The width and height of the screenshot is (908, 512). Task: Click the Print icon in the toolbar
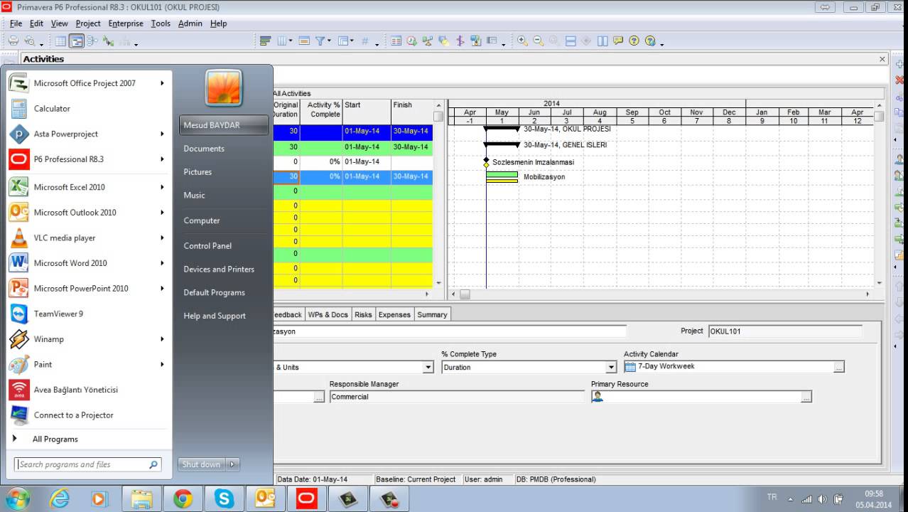(13, 41)
